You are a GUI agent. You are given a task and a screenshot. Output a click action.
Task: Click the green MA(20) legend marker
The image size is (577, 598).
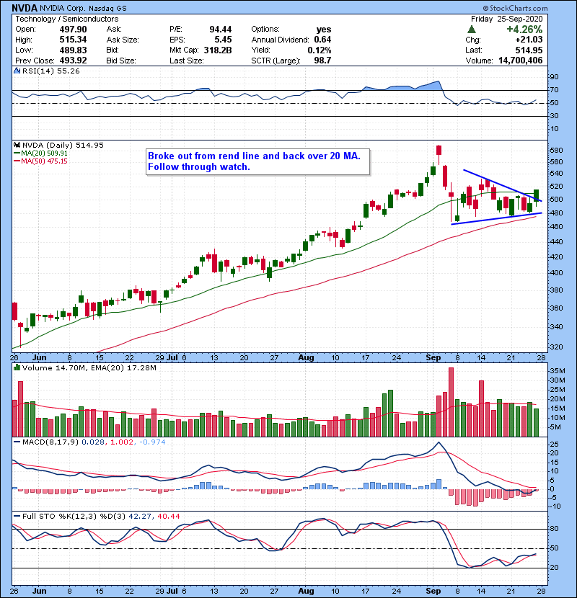(16, 153)
